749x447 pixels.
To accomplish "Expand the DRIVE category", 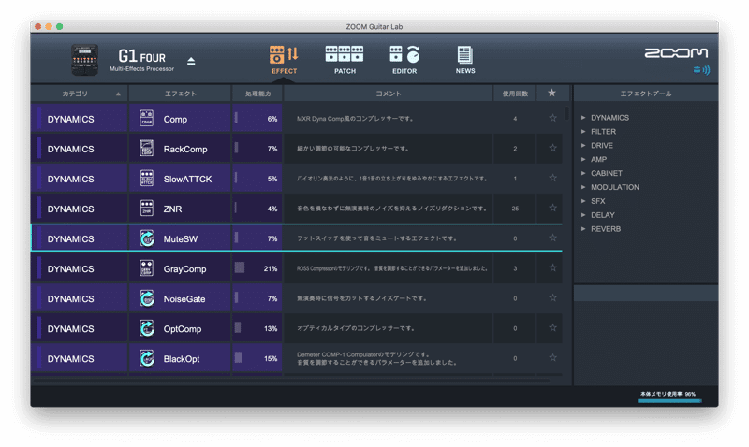I will (x=583, y=145).
